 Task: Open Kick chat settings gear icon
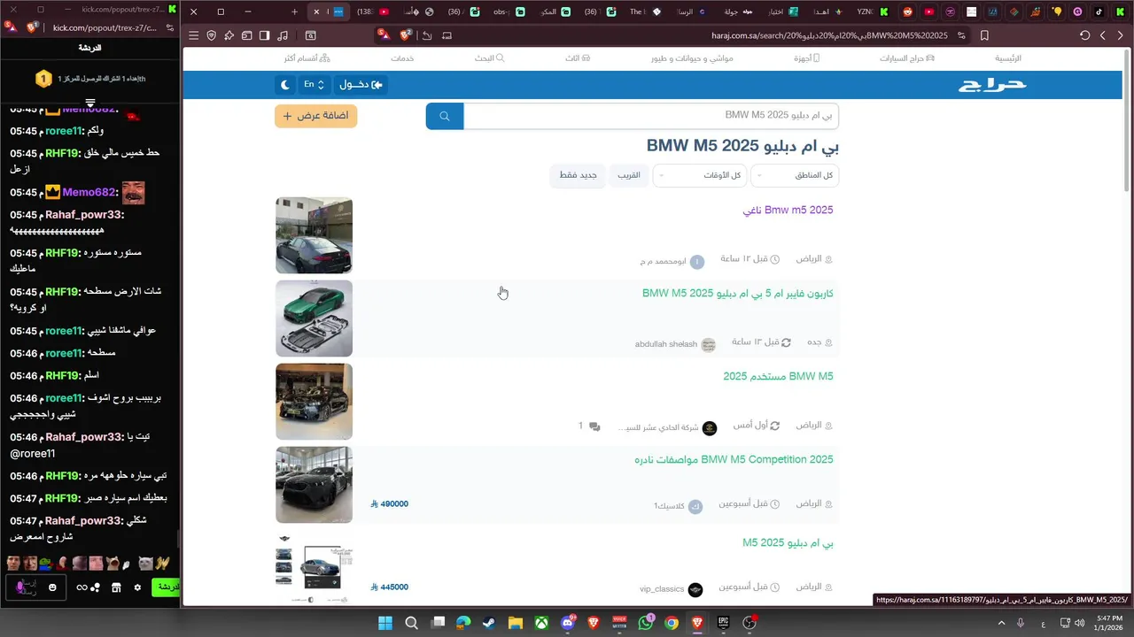pyautogui.click(x=137, y=587)
